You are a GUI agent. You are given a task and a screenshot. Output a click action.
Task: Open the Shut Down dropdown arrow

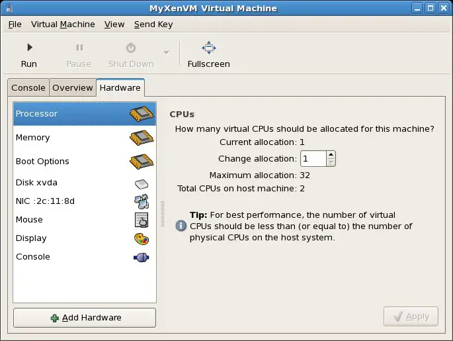coord(166,53)
